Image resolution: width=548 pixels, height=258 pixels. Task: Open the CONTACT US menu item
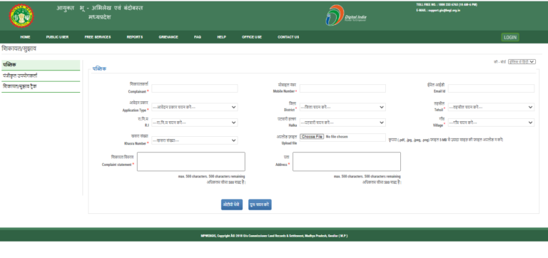point(288,37)
